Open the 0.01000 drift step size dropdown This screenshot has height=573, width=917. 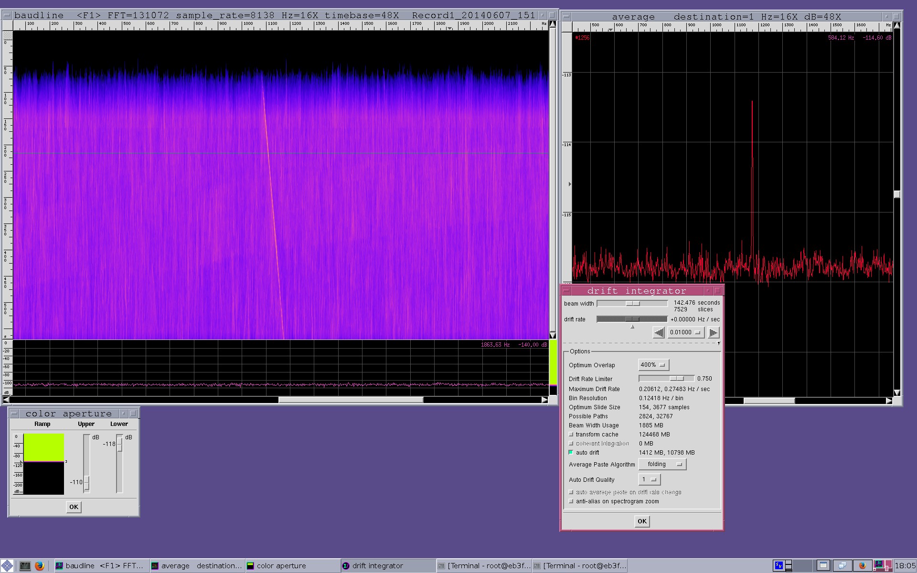pos(685,332)
